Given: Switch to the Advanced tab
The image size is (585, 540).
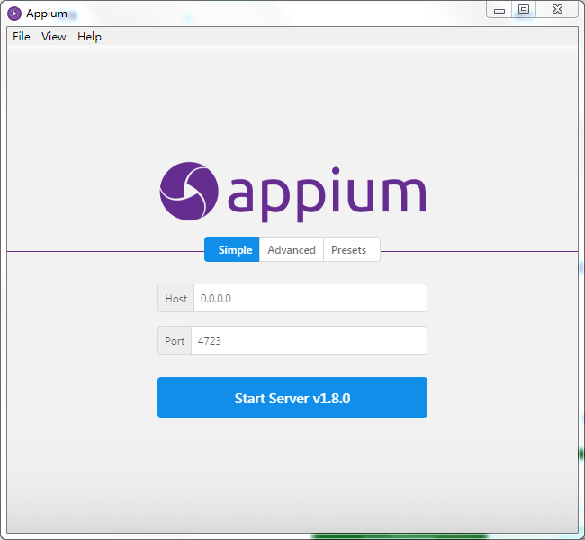Looking at the screenshot, I should tap(292, 249).
